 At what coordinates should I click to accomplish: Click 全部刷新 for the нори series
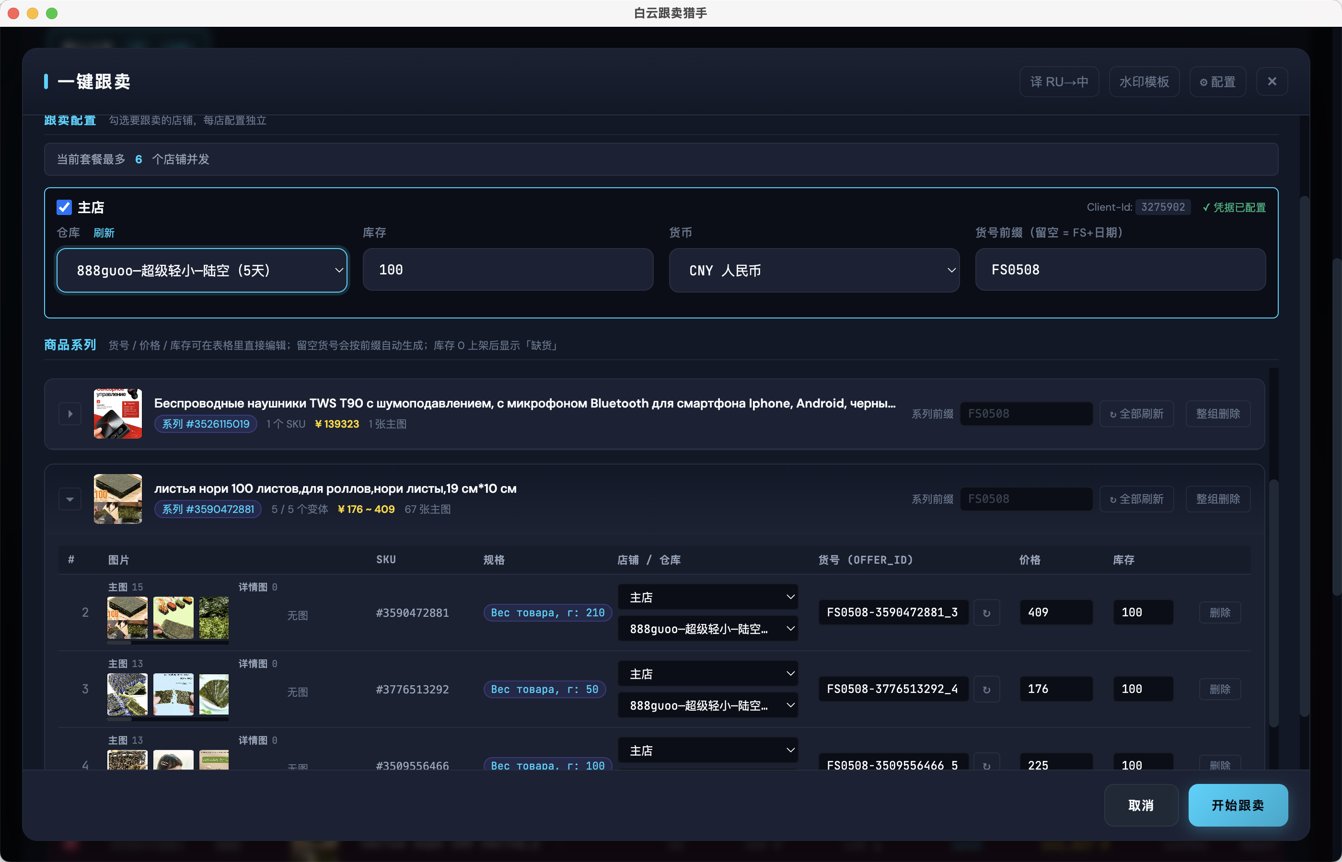(1136, 499)
